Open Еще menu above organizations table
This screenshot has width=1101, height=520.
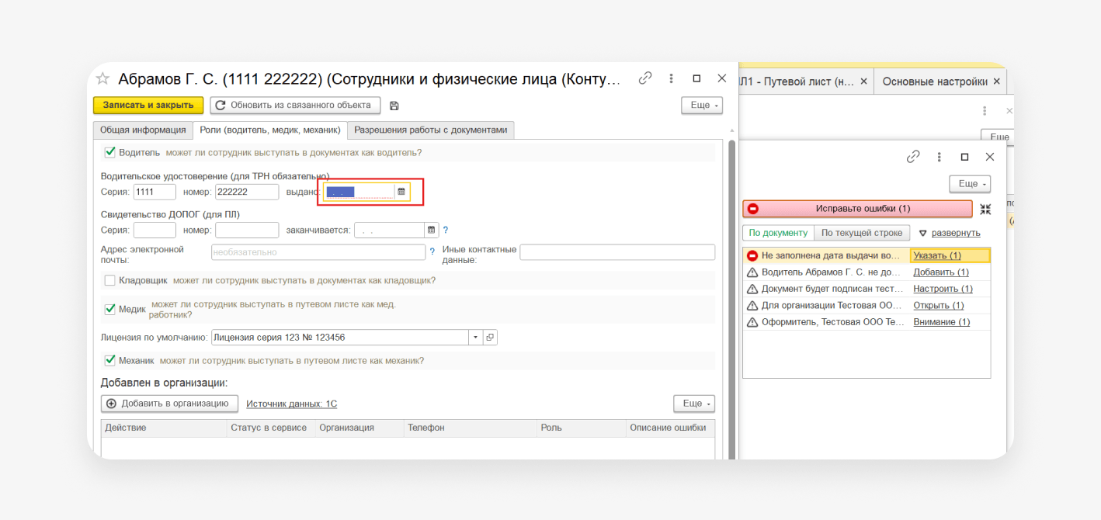tap(693, 404)
